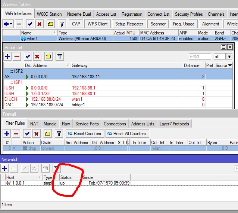Add comment using yellow note icon in Wireless Tables
Image resolution: width=238 pixels, height=213 pixels.
pyautogui.click(x=50, y=24)
